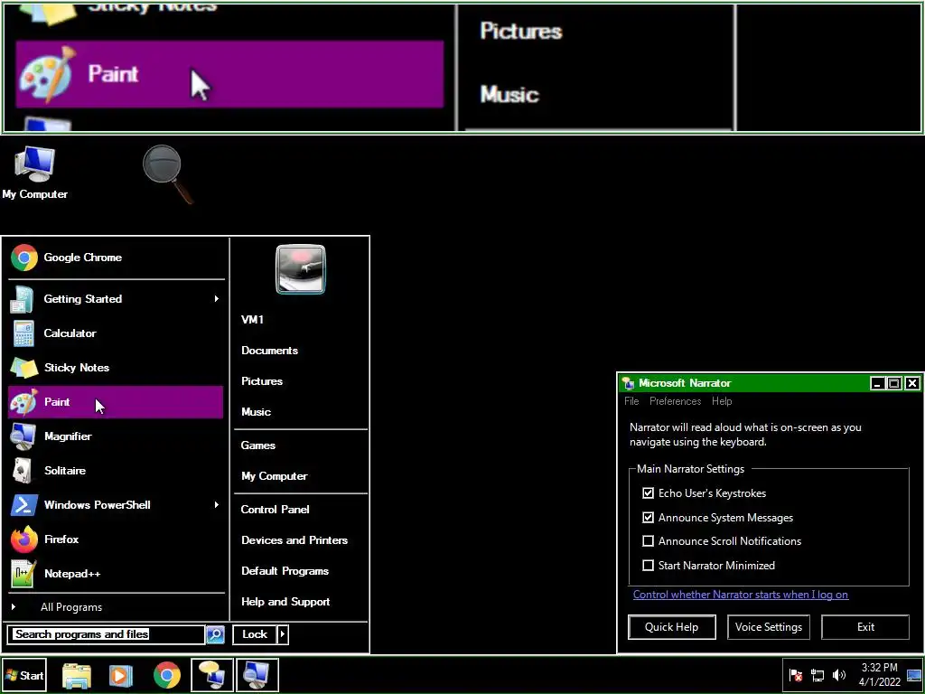Click Exit in Narrator window

pos(865,627)
